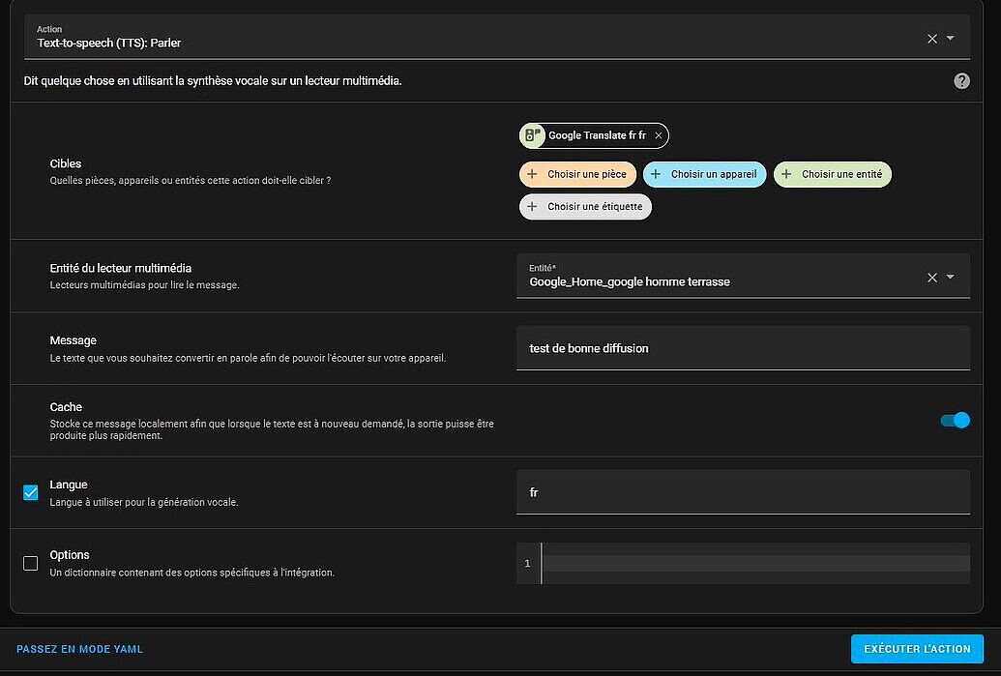Click the plus icon on Choisir une entité
Viewport: 1001px width, 676px height.
pos(786,174)
